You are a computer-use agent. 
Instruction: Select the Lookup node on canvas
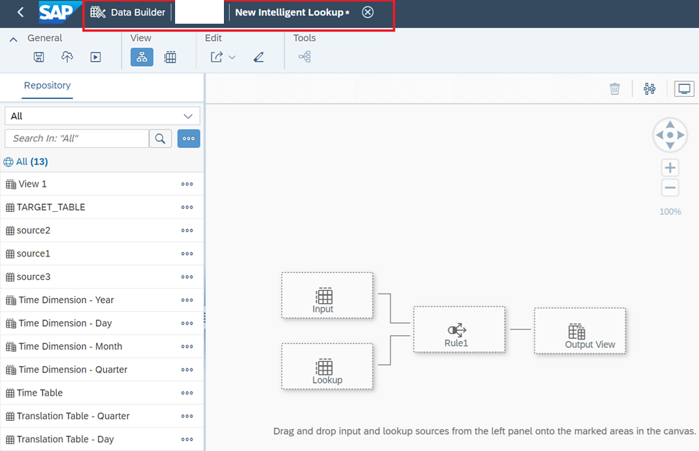327,366
